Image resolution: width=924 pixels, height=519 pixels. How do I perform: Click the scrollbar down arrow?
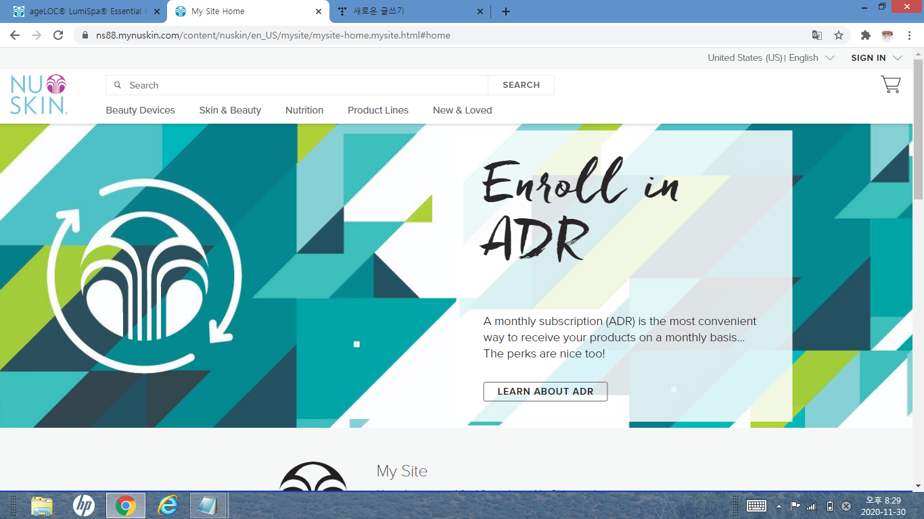tap(918, 485)
